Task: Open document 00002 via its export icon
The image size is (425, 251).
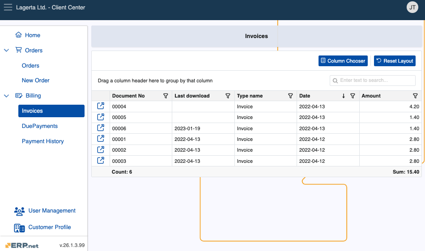Action: click(101, 149)
